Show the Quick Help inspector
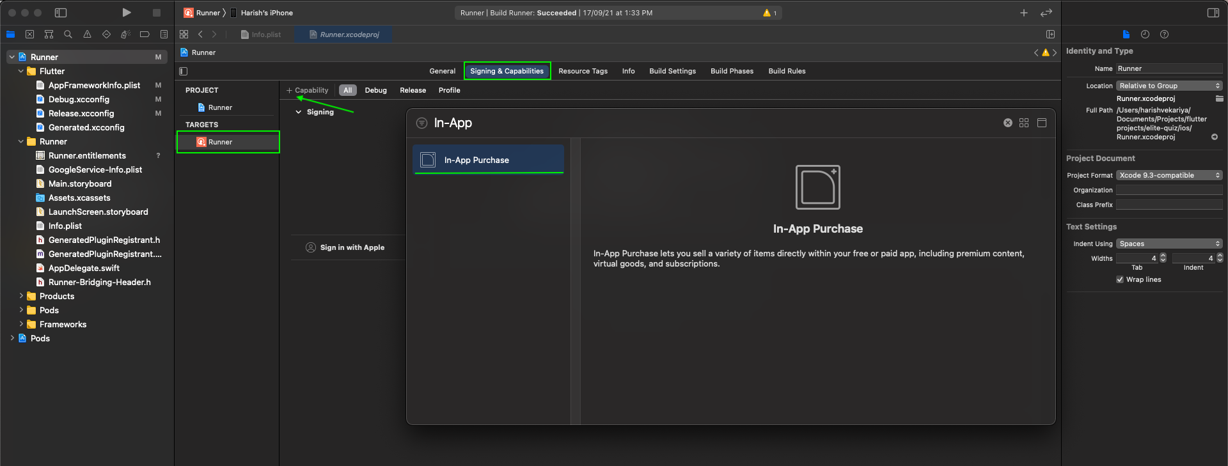Viewport: 1228px width, 466px height. (x=1164, y=35)
